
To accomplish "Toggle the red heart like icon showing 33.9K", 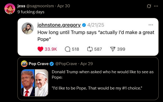I will [x=40, y=49].
